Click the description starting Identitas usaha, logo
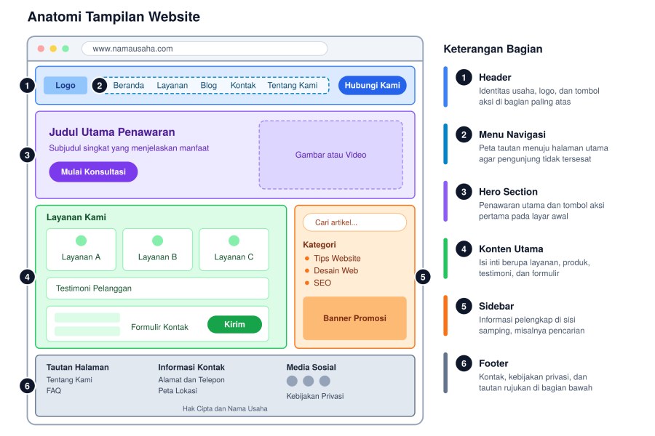The image size is (655, 436). coord(539,96)
